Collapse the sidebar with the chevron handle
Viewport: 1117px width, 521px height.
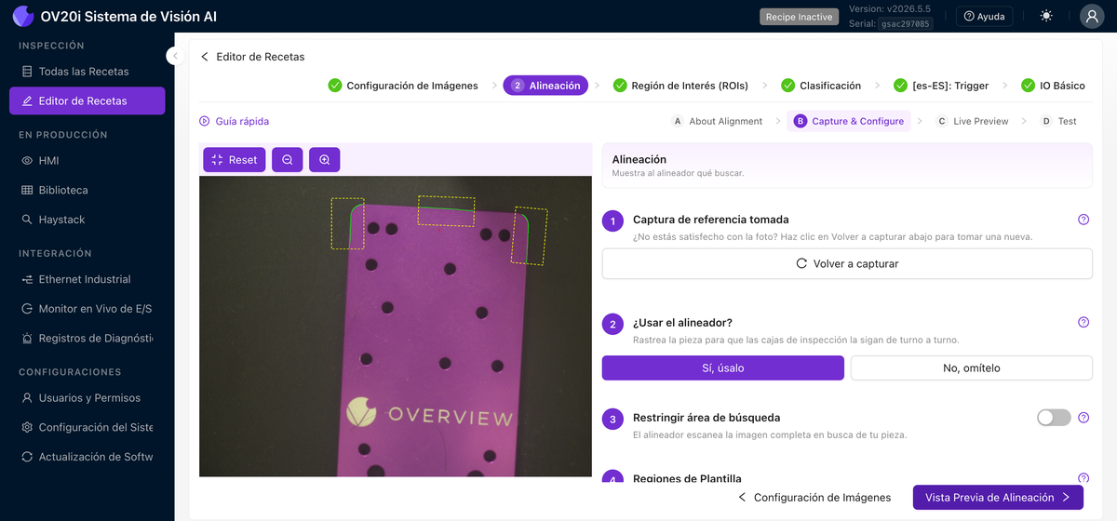(174, 56)
